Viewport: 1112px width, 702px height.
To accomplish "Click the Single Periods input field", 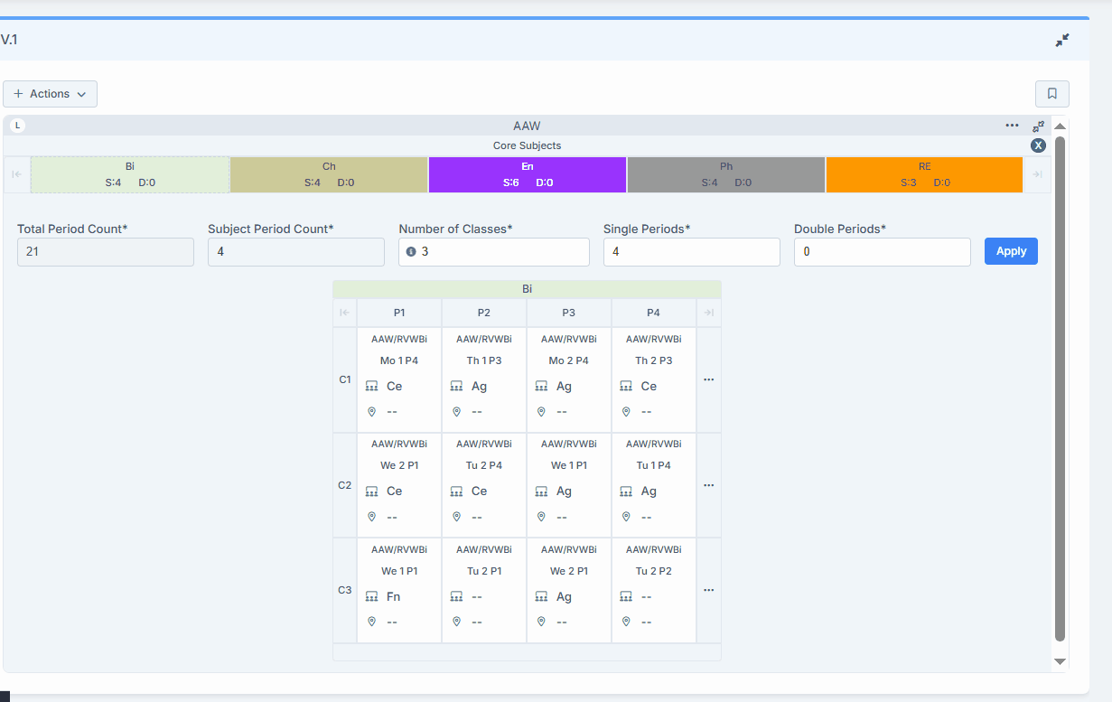I will coord(691,252).
